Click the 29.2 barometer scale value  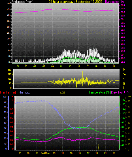point(123,48)
